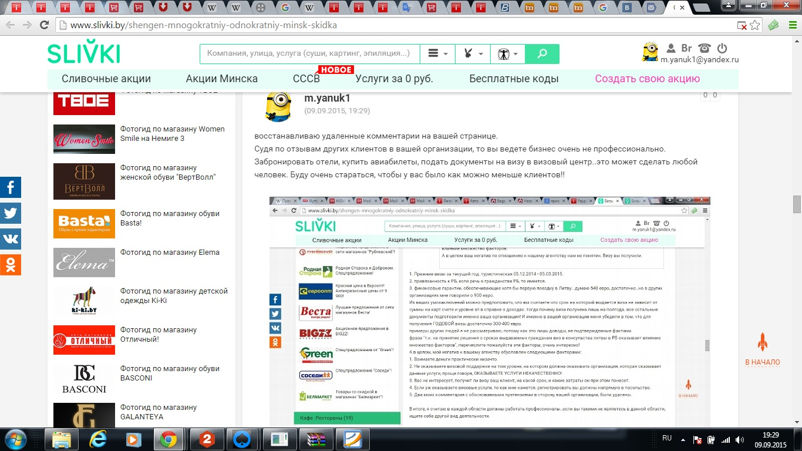Click the Twitter share icon
The width and height of the screenshot is (802, 451).
click(11, 213)
